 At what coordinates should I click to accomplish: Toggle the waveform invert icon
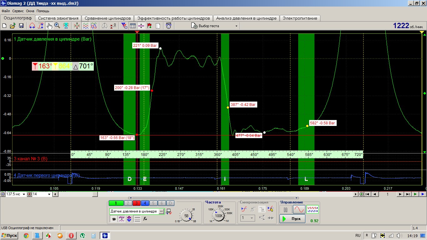[x=122, y=219]
